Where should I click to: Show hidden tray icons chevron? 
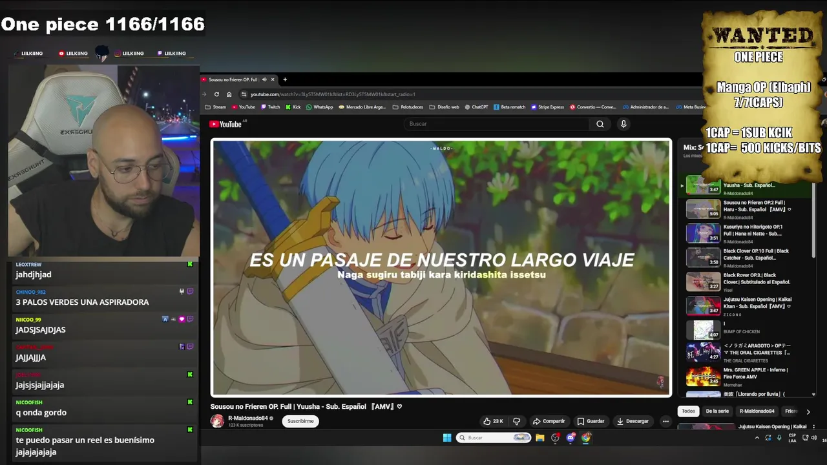757,438
